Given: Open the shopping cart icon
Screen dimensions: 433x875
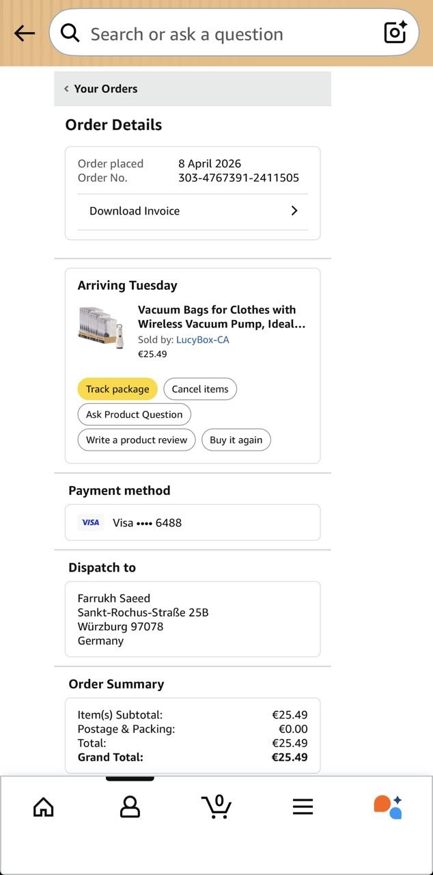Looking at the screenshot, I should (x=216, y=807).
